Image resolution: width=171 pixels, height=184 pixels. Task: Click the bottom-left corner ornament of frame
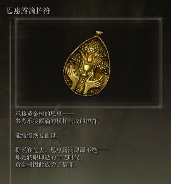pyautogui.click(x=17, y=106)
